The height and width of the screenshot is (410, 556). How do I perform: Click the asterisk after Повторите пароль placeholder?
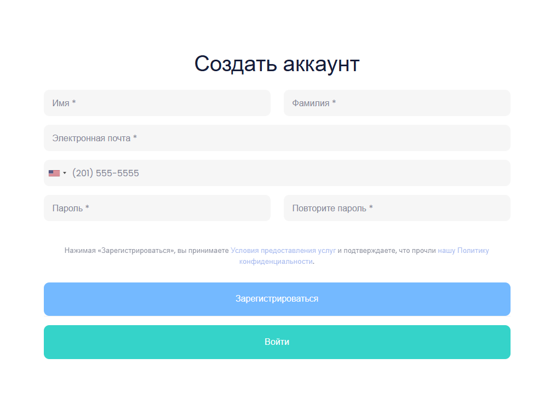click(371, 208)
